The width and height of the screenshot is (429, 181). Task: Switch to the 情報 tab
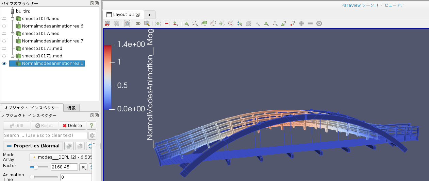click(x=71, y=108)
